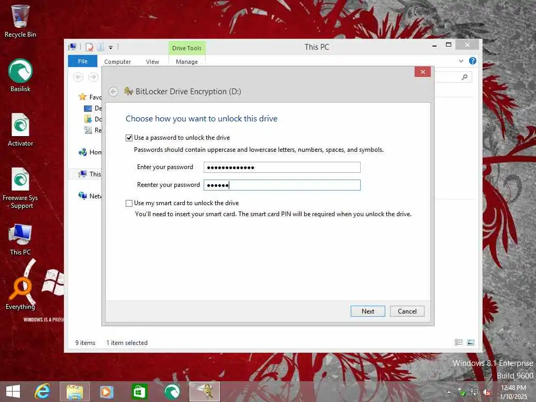Select This PC in the navigation pane

point(90,174)
